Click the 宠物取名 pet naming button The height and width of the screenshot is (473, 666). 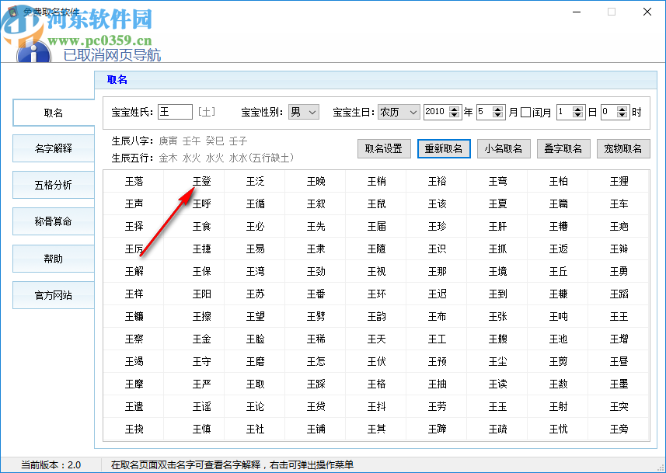(623, 148)
